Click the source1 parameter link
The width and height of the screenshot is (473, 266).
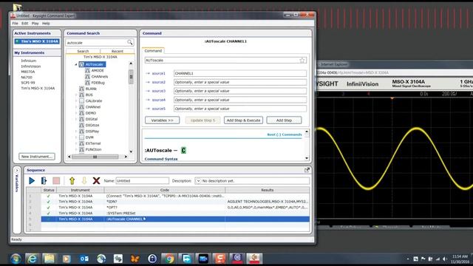pyautogui.click(x=158, y=73)
